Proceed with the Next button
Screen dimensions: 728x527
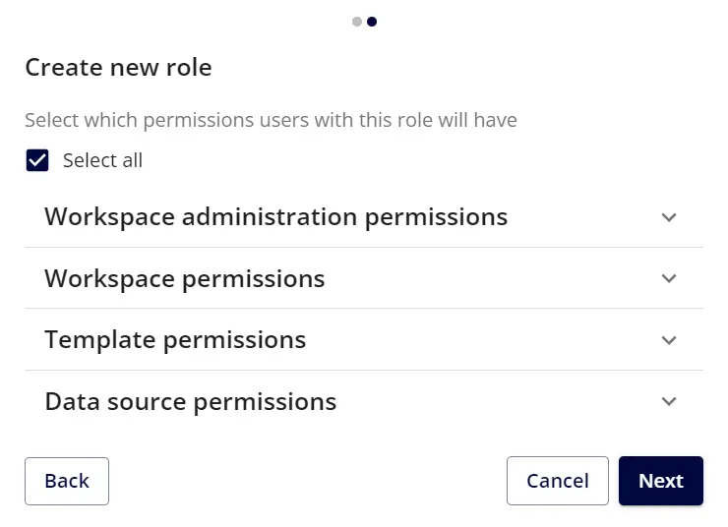point(660,481)
